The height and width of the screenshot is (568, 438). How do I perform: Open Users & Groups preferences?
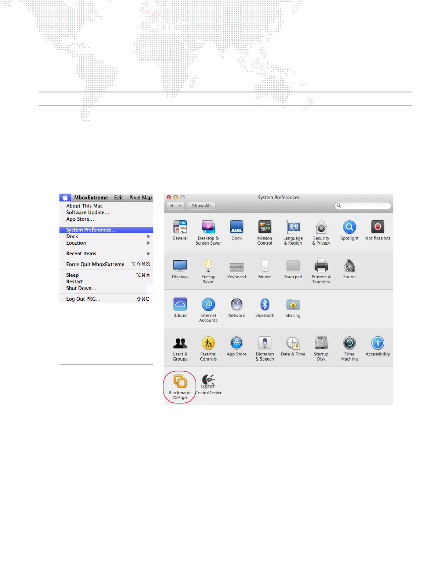pyautogui.click(x=180, y=349)
